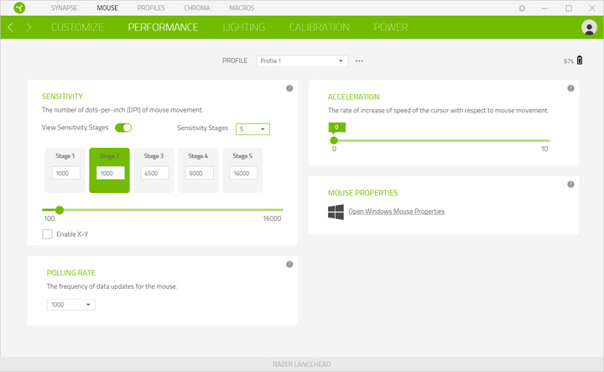
Task: Open the Power tab
Action: pos(391,28)
